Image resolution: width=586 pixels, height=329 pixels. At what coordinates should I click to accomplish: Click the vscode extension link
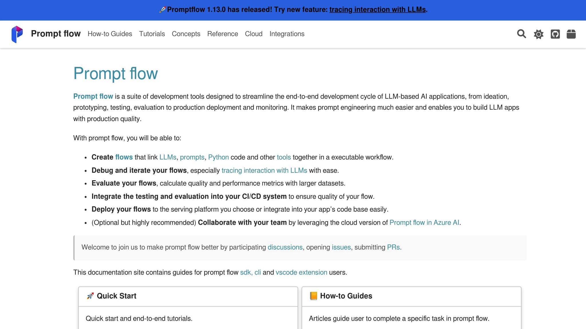(x=301, y=272)
